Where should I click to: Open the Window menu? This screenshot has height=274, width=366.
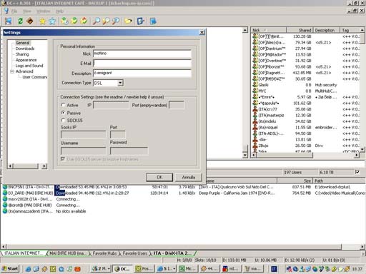point(43,11)
